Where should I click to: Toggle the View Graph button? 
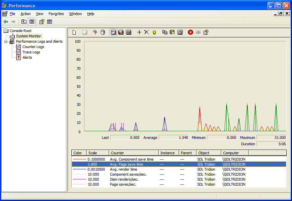click(114, 32)
